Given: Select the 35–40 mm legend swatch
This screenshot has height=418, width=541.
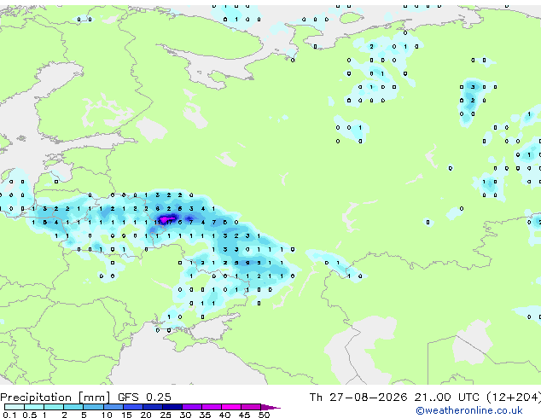Looking at the screenshot, I should [x=212, y=407].
